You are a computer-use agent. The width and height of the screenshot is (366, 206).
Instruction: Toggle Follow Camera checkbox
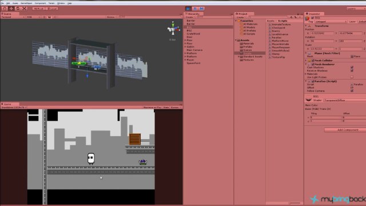352,90
